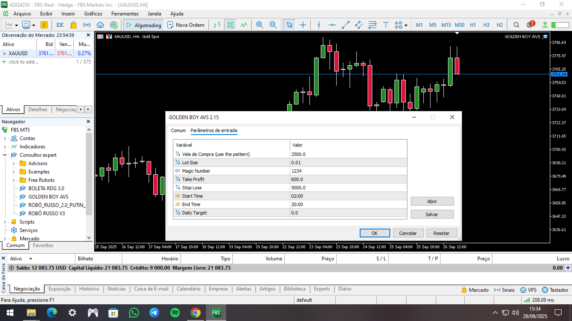Image resolution: width=572 pixels, height=321 pixels.
Task: Open the VPS cloud hosting toolbar icon
Action: (100, 25)
